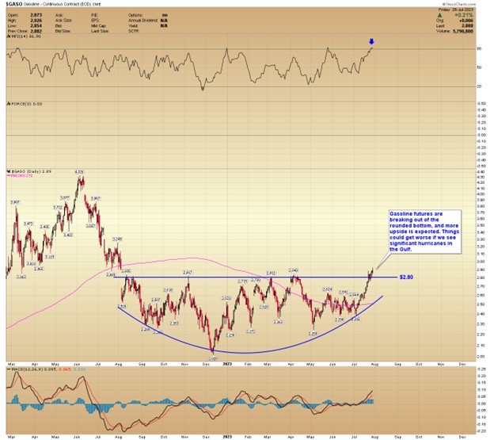The width and height of the screenshot is (494, 440).
Task: Click the MACD(12,26,9) indicator label
Action: [46, 369]
